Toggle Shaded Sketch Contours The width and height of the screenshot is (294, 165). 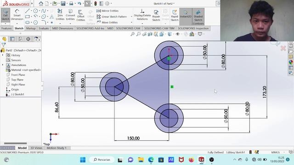(x=198, y=16)
